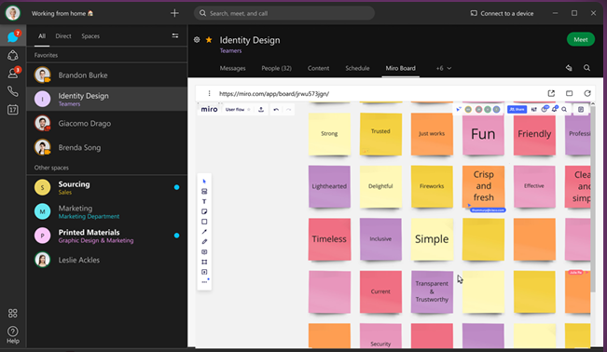Open the threads icon beside the search icon
Image resolution: width=607 pixels, height=352 pixels.
569,68
